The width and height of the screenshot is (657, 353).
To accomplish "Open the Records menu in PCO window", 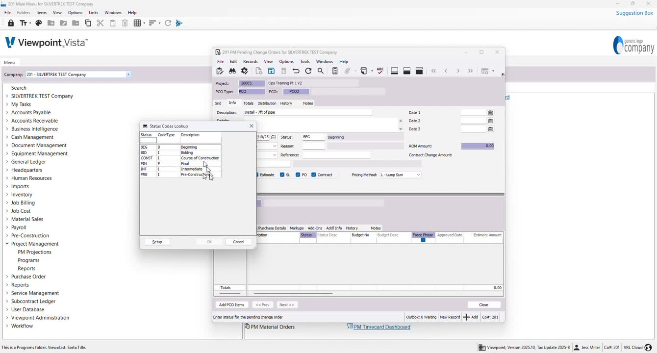I will coord(250,61).
